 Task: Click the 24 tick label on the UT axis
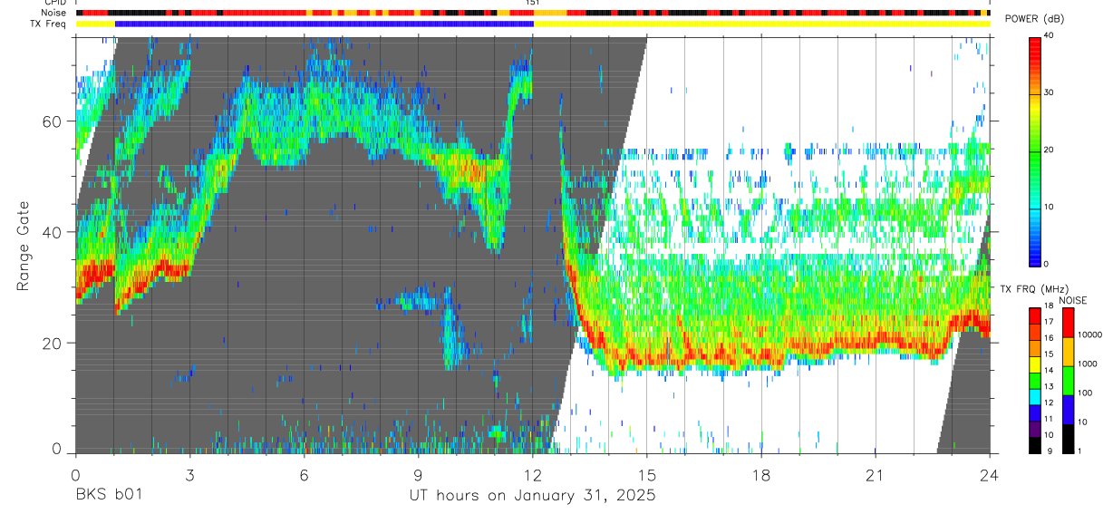coord(989,474)
